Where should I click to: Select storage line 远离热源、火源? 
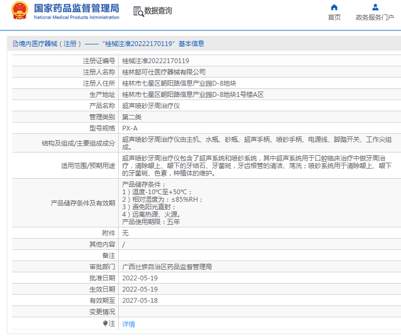pos(151,215)
